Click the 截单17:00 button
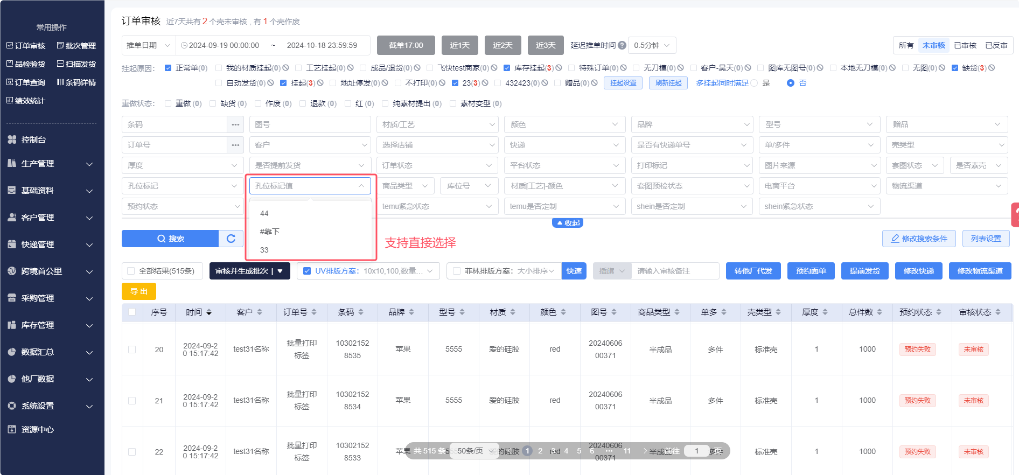This screenshot has height=475, width=1019. point(406,45)
